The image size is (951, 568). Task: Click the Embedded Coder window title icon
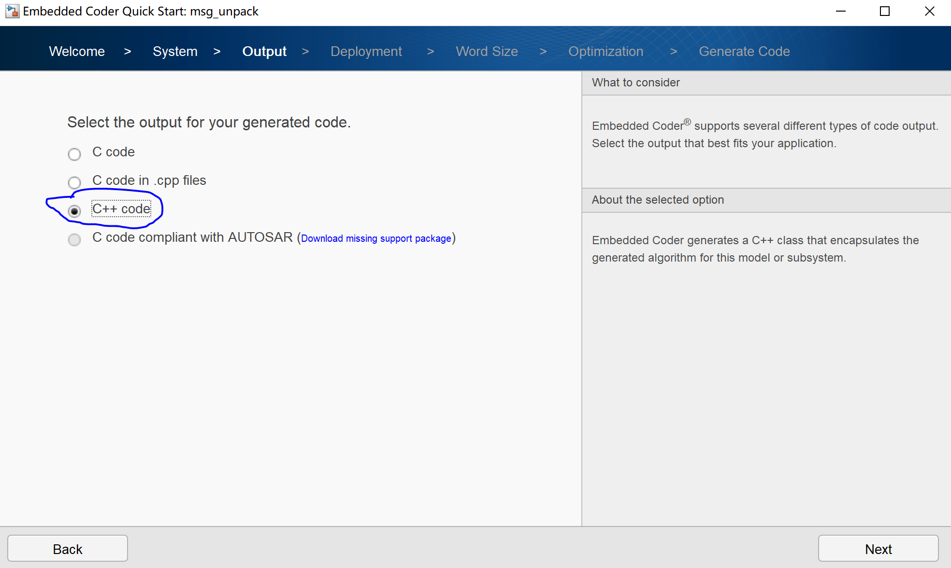click(12, 11)
